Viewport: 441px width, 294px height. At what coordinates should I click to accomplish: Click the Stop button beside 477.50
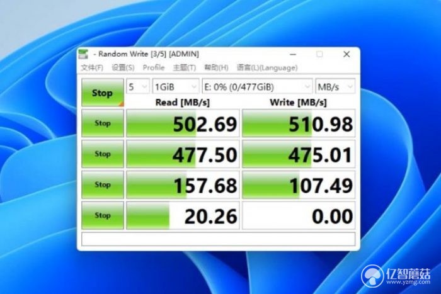pyautogui.click(x=103, y=154)
